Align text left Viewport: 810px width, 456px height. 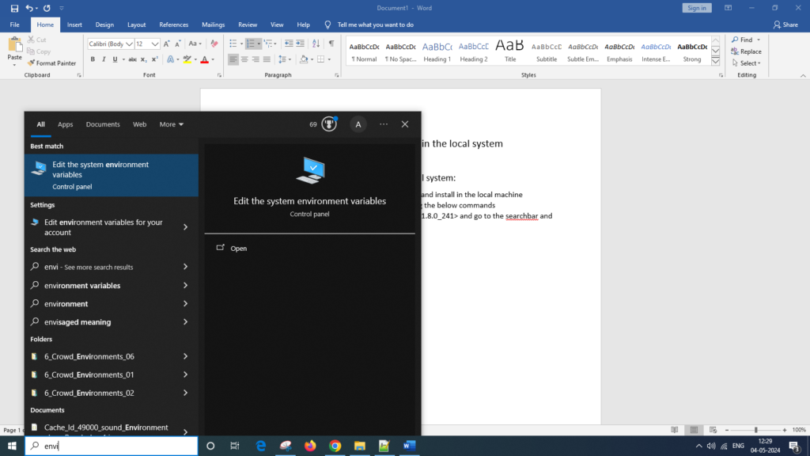233,59
